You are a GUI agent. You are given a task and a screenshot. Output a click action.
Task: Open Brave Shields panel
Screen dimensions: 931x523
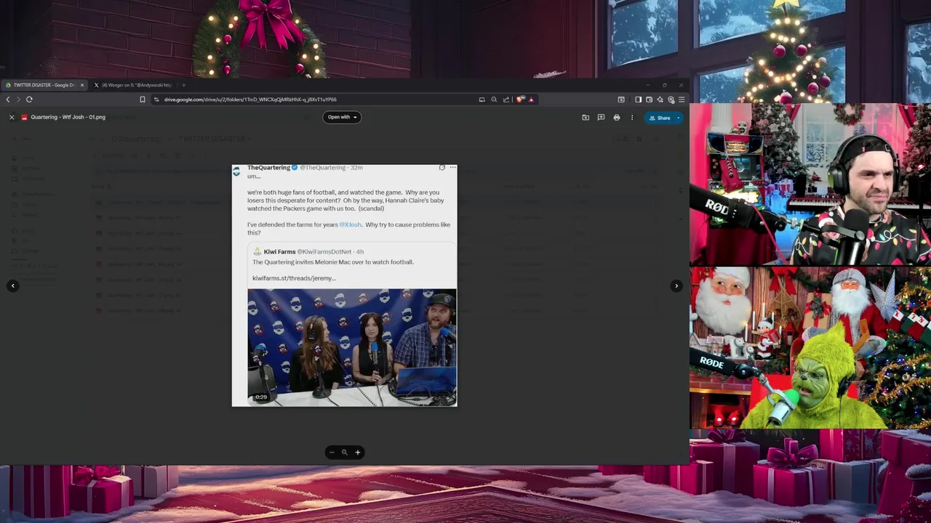pyautogui.click(x=520, y=100)
